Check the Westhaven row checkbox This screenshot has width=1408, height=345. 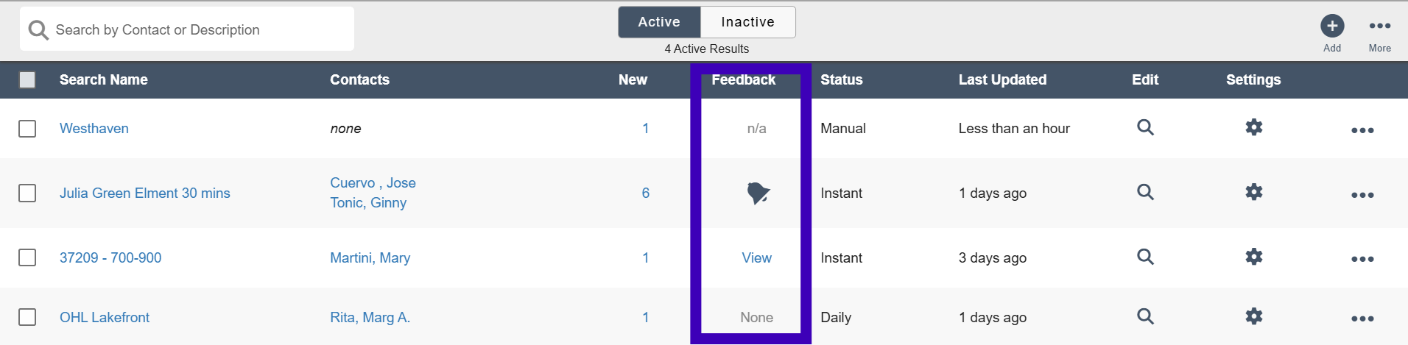[27, 129]
